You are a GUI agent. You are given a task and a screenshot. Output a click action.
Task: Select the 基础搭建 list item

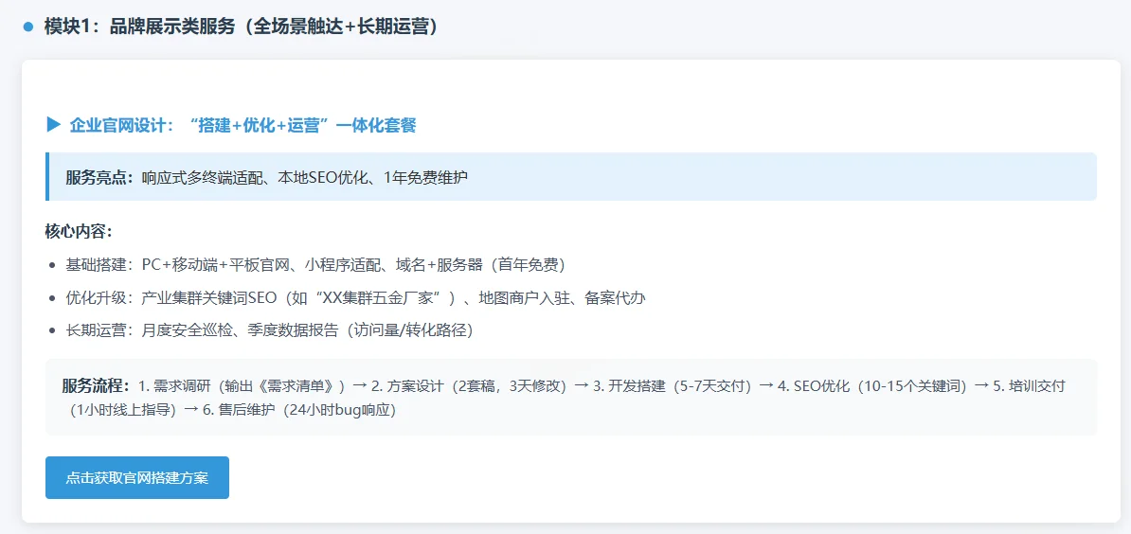pyautogui.click(x=315, y=264)
